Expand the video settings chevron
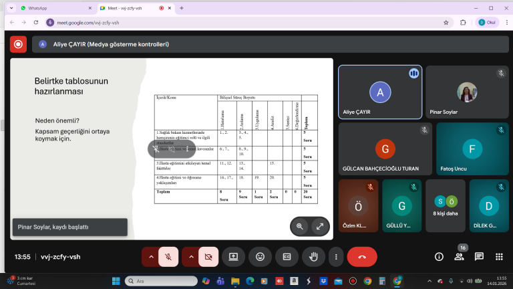The height and width of the screenshot is (289, 513). tap(190, 256)
